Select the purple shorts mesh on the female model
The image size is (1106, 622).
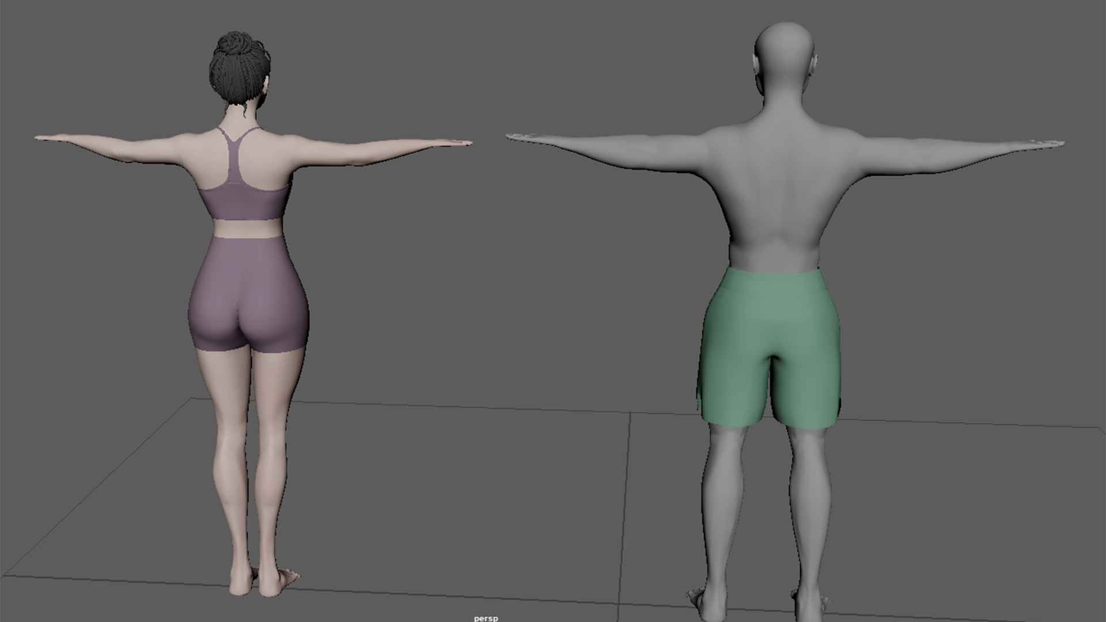249,294
